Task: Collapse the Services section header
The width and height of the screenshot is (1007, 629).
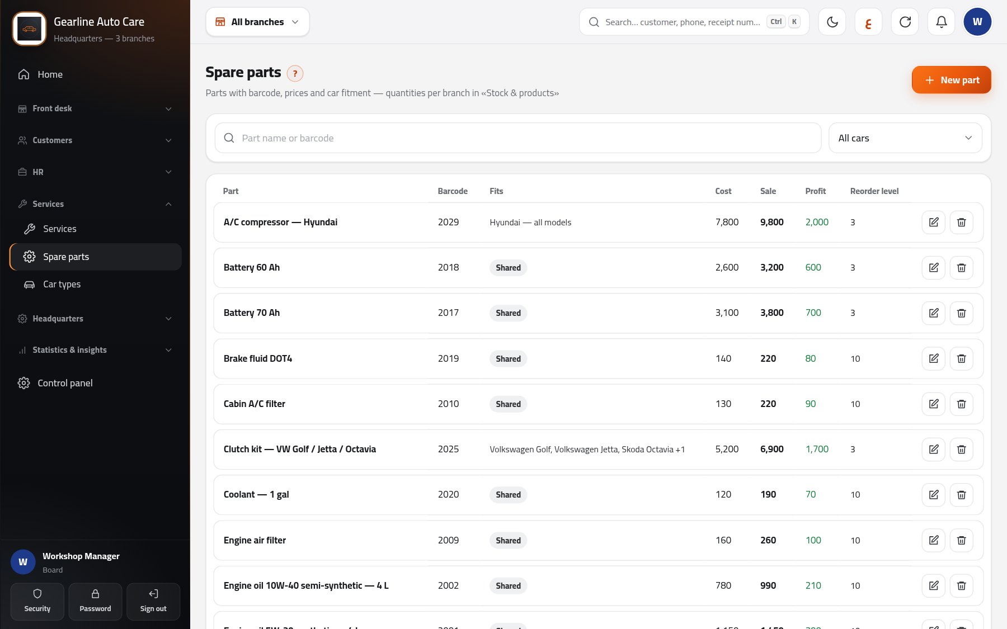Action: click(x=95, y=204)
